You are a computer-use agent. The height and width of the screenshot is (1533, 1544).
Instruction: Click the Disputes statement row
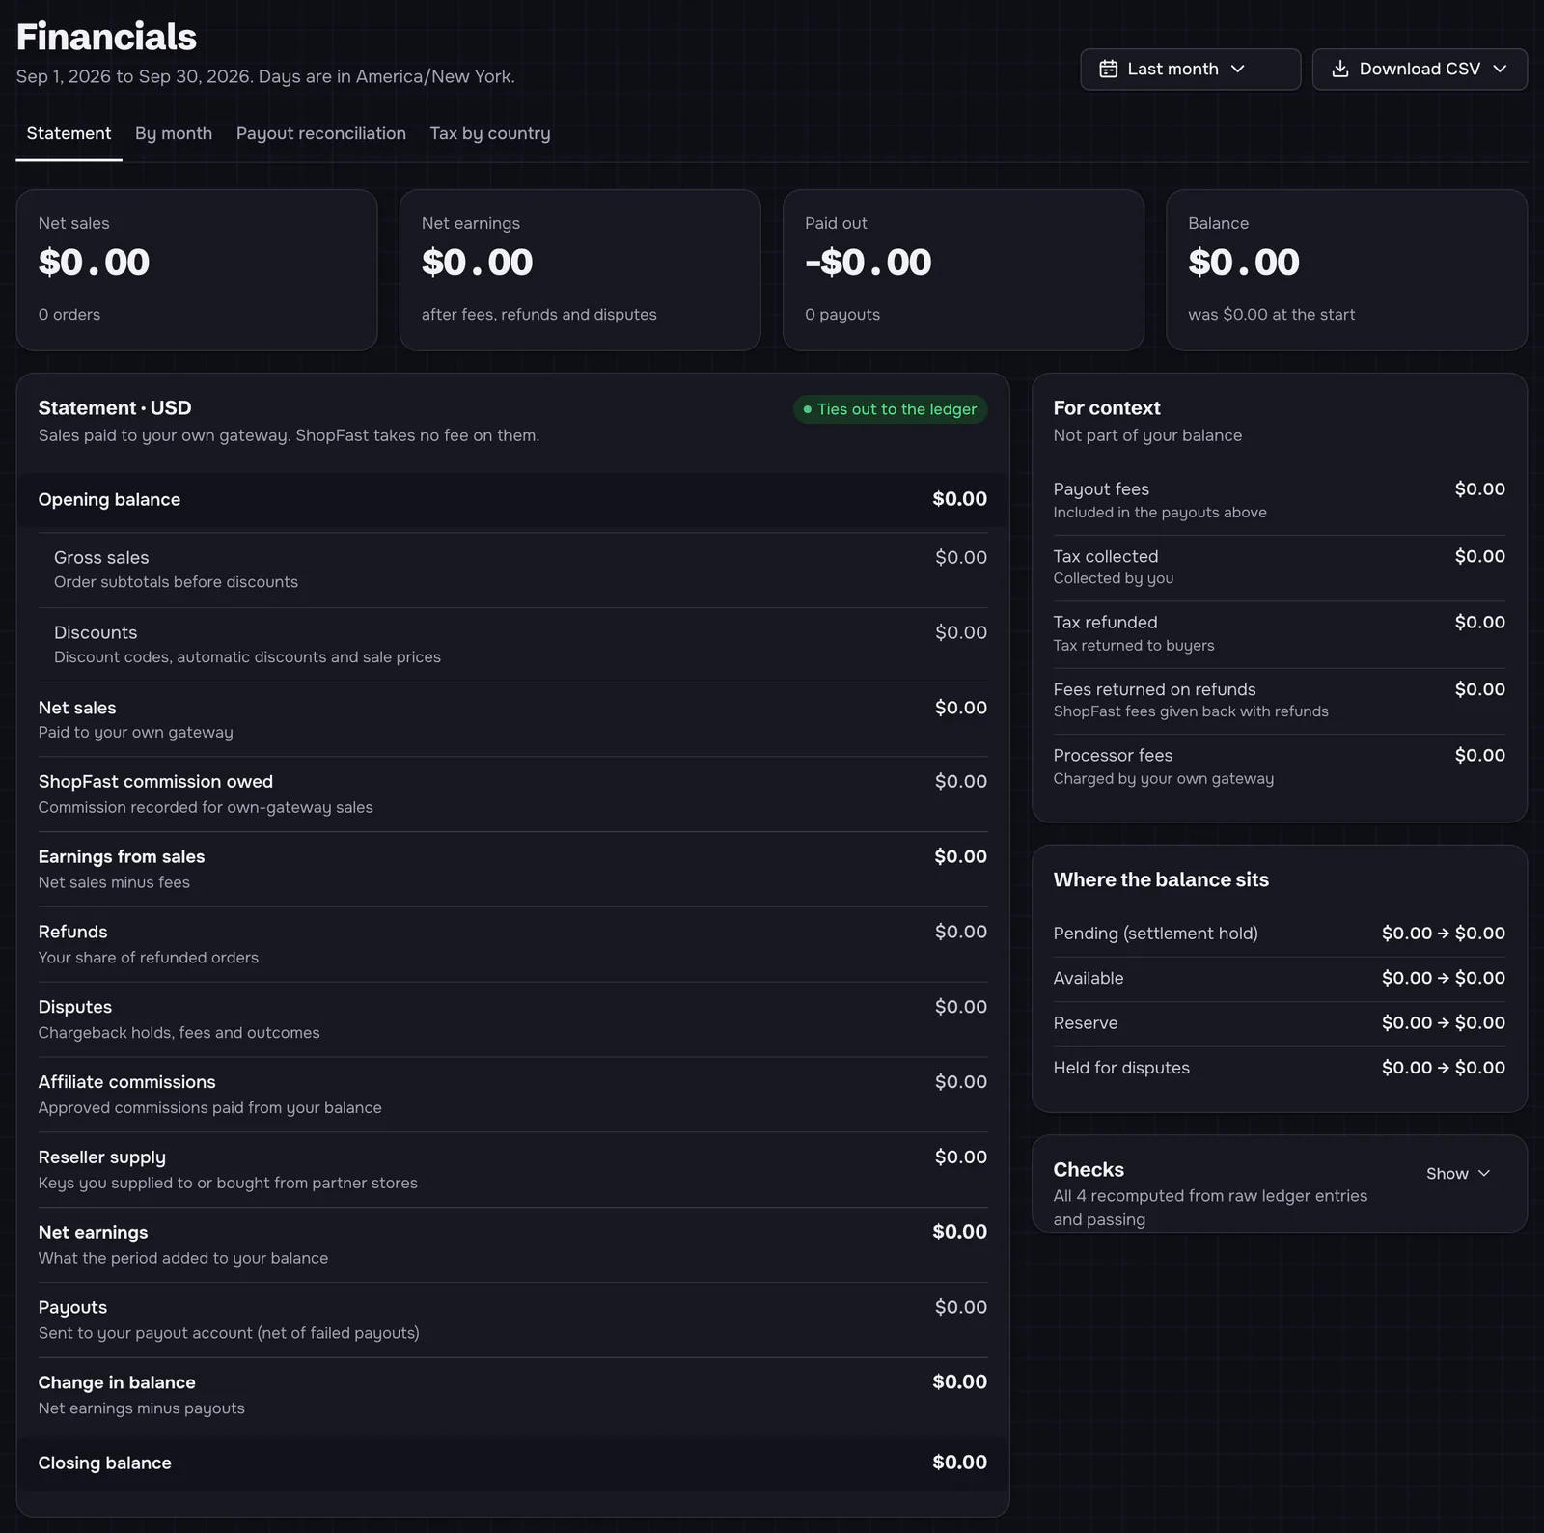point(512,1019)
